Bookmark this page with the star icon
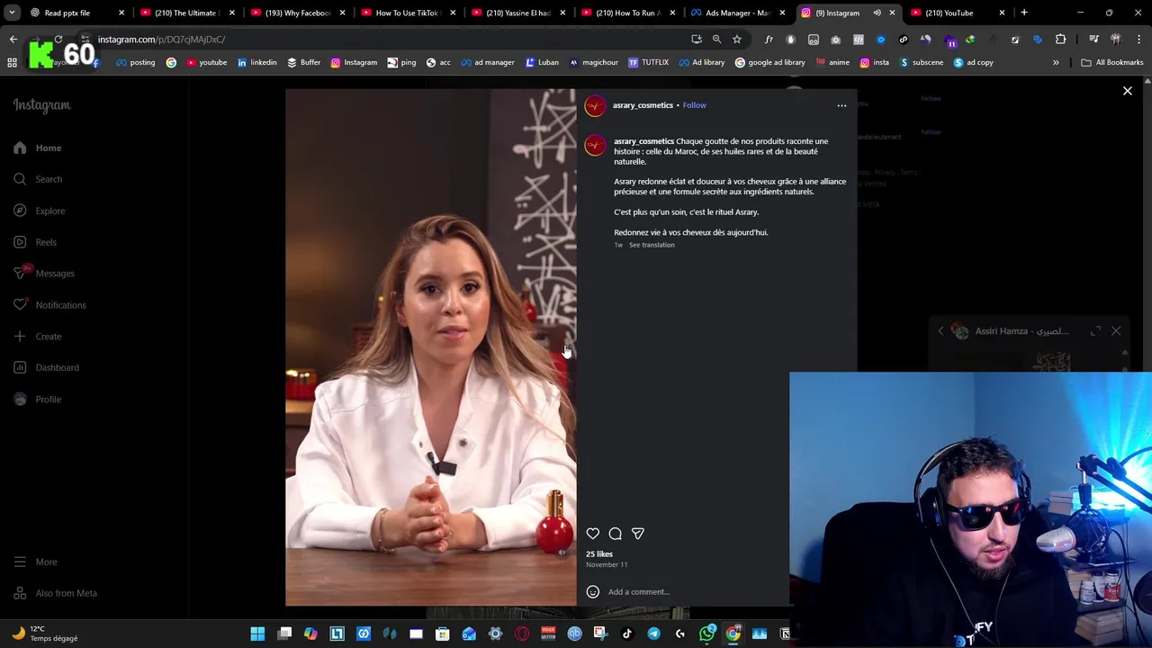 click(737, 40)
